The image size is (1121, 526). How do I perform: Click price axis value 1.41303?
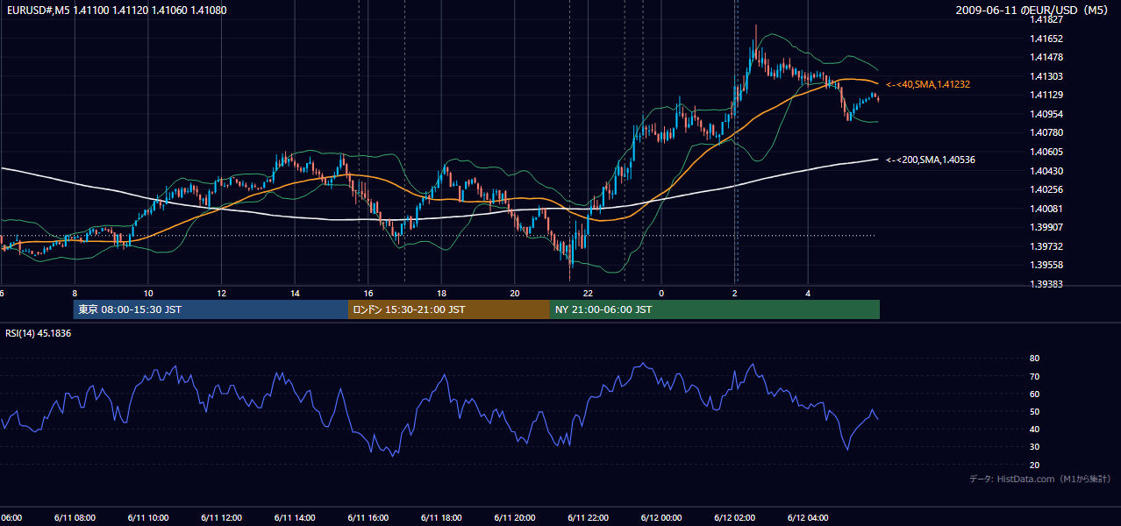tap(1047, 76)
